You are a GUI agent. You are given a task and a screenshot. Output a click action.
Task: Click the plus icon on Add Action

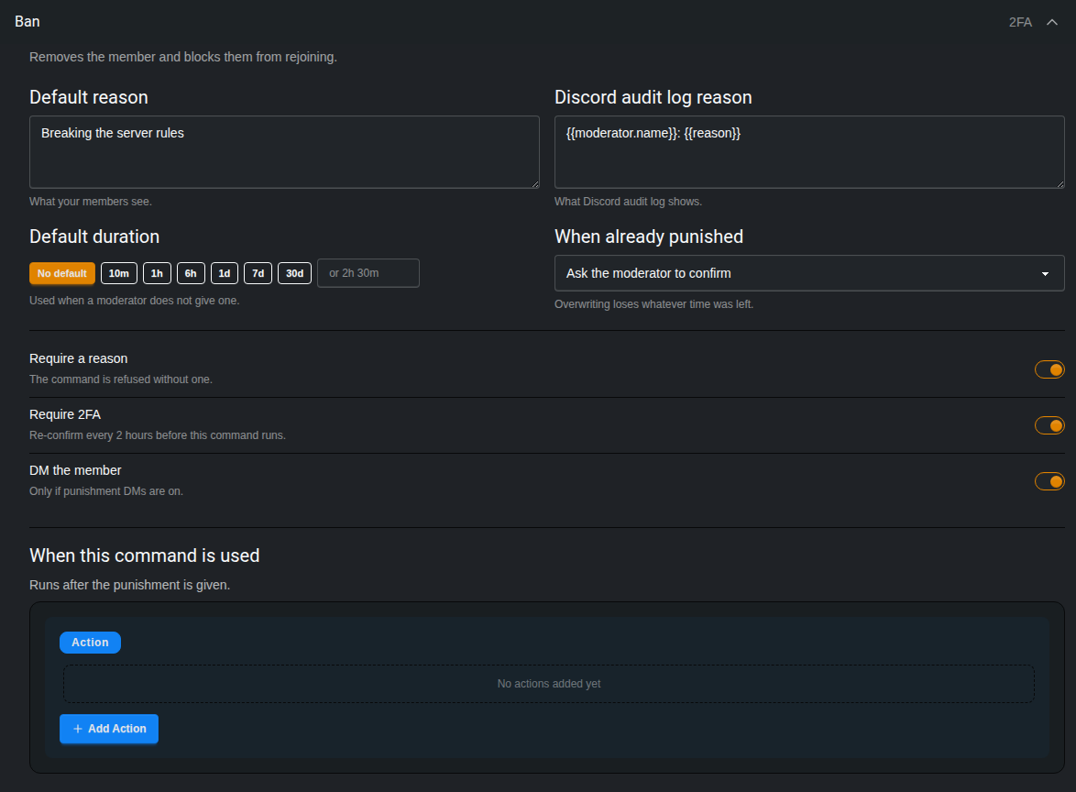[78, 729]
